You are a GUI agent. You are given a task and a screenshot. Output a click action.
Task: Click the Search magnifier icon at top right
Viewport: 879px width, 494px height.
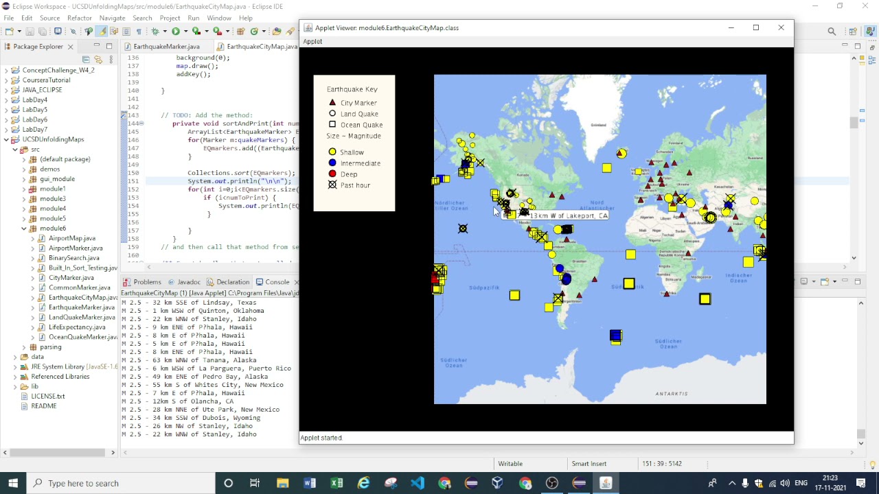coord(832,31)
